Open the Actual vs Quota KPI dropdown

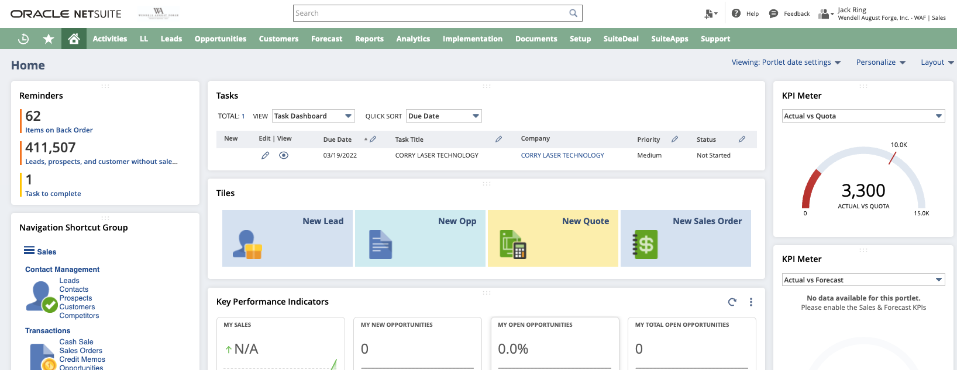tap(863, 116)
